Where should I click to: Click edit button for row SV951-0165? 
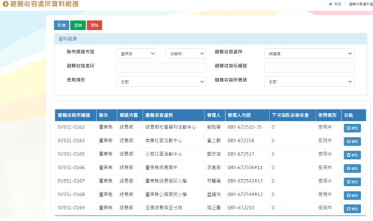point(352,155)
